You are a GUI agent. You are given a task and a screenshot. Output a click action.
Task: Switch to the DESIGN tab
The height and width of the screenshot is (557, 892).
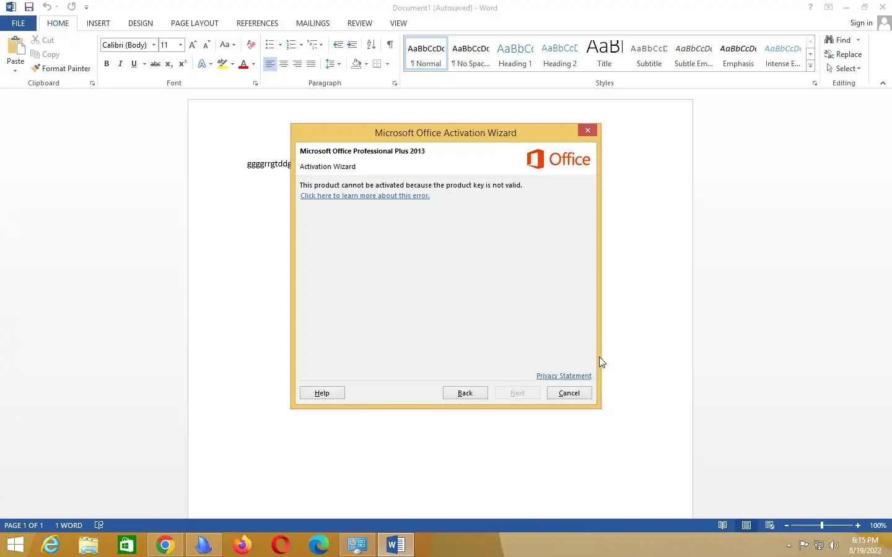[141, 23]
